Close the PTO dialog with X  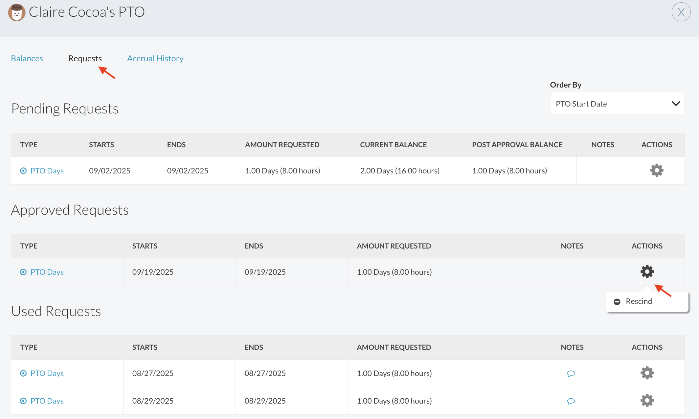point(681,12)
